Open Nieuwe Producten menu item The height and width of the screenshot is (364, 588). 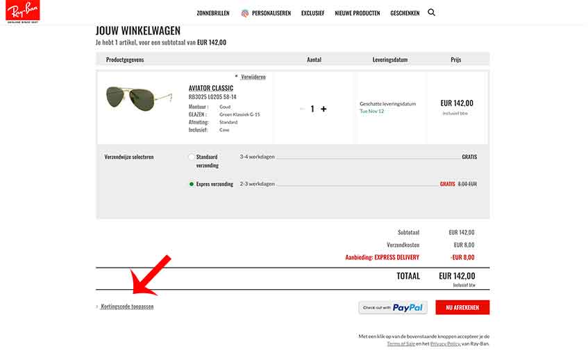[x=358, y=13]
